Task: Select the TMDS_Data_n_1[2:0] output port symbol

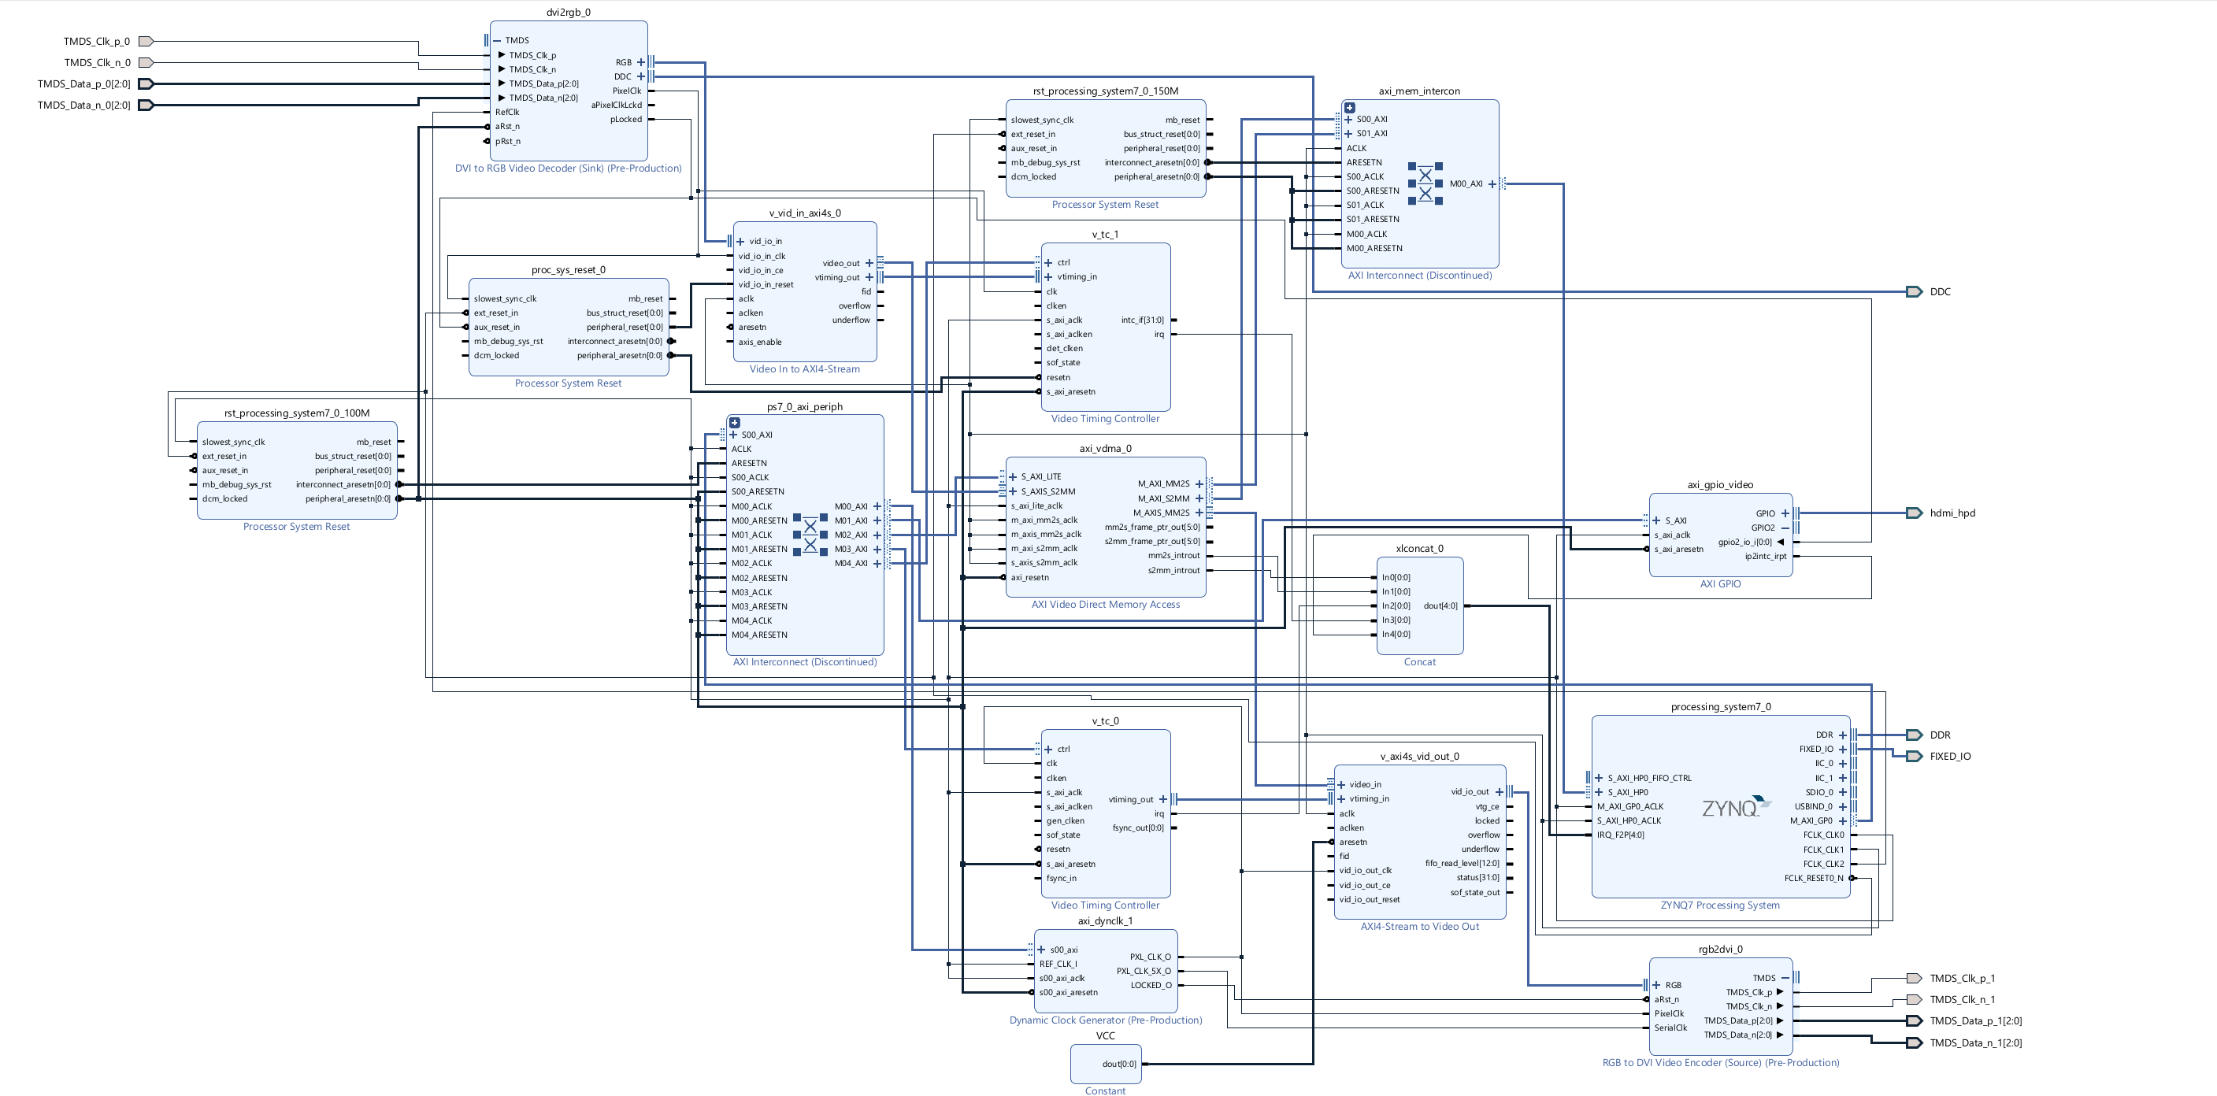Action: point(1913,1042)
